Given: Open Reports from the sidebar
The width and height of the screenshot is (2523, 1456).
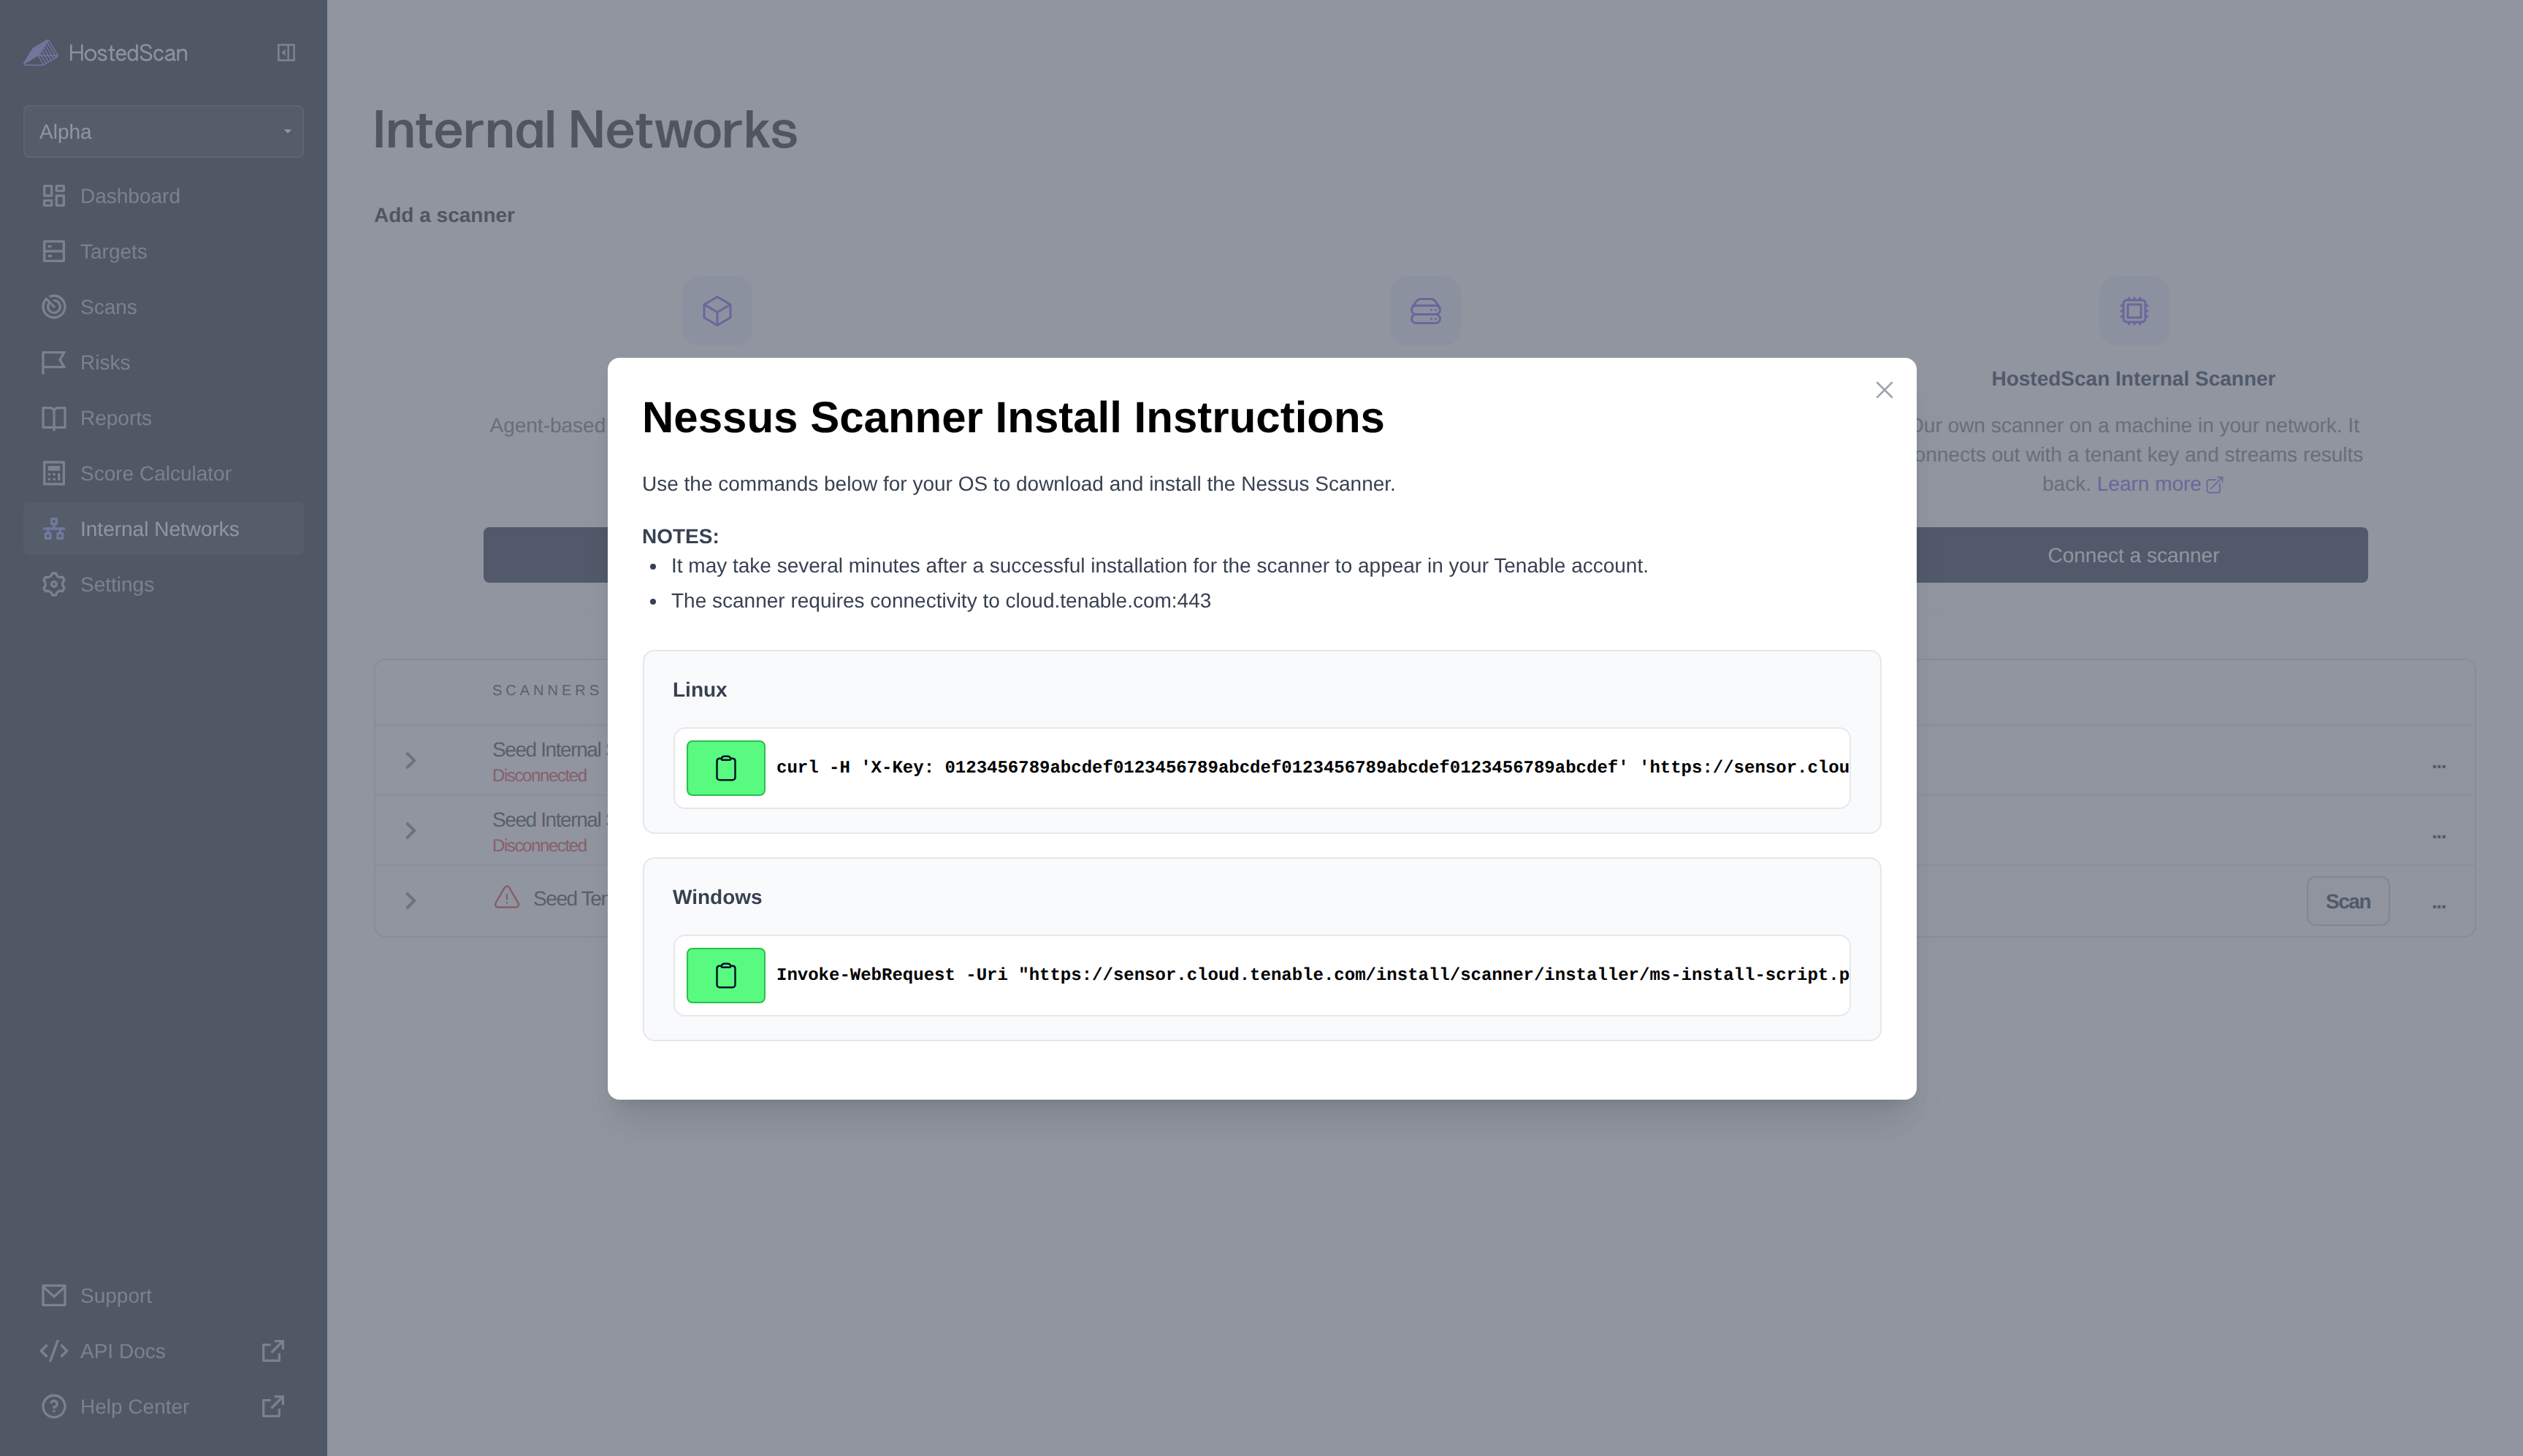Looking at the screenshot, I should click(163, 418).
